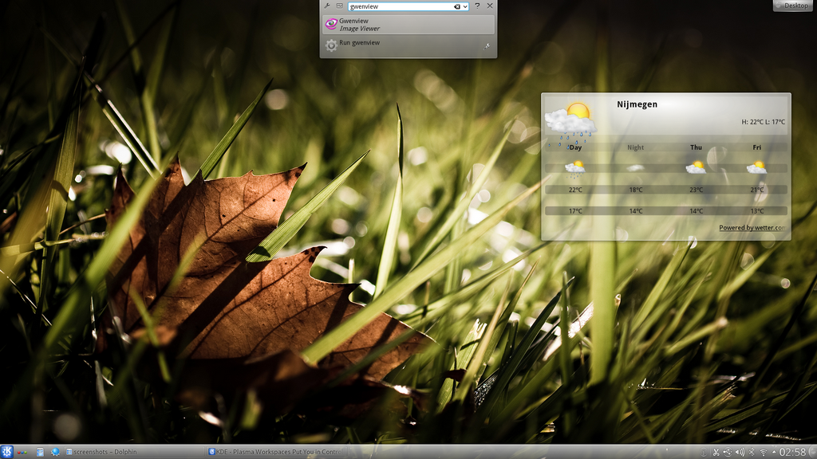Expand the KRunner search history dropdown
Viewport: 817px width, 459px height.
[x=465, y=6]
